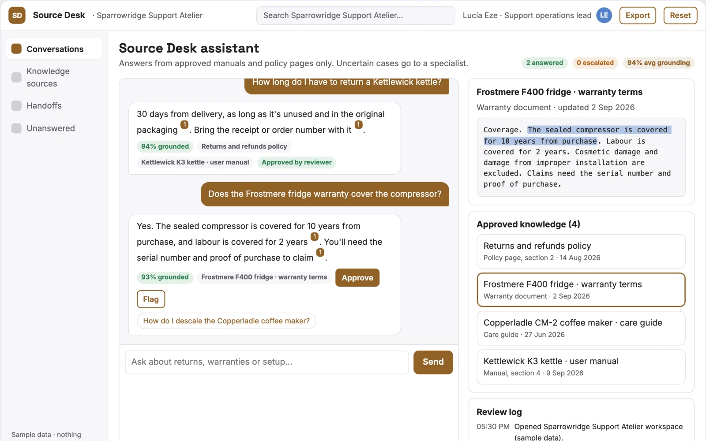Click the Reset button

[x=680, y=15]
